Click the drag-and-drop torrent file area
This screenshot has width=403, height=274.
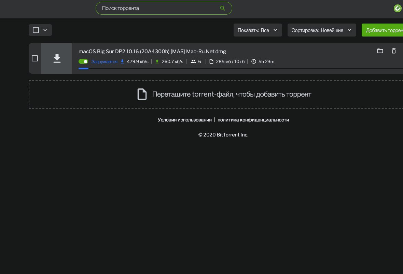point(216,94)
